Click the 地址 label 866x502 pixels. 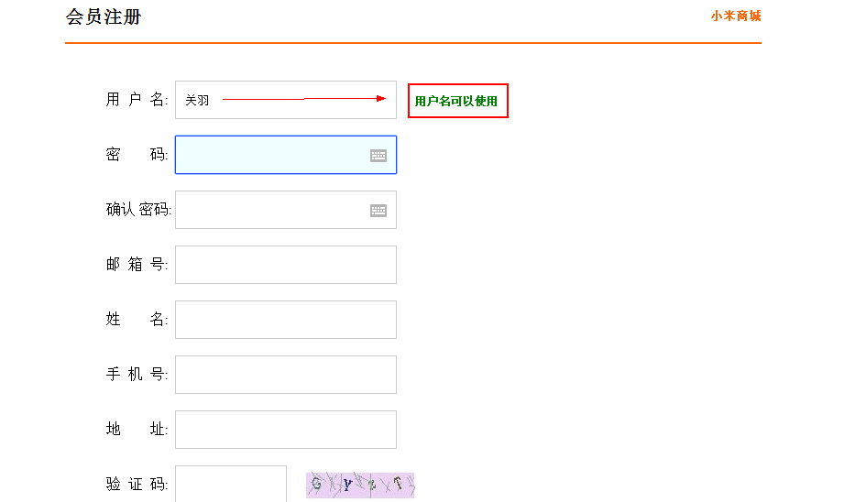coord(137,430)
